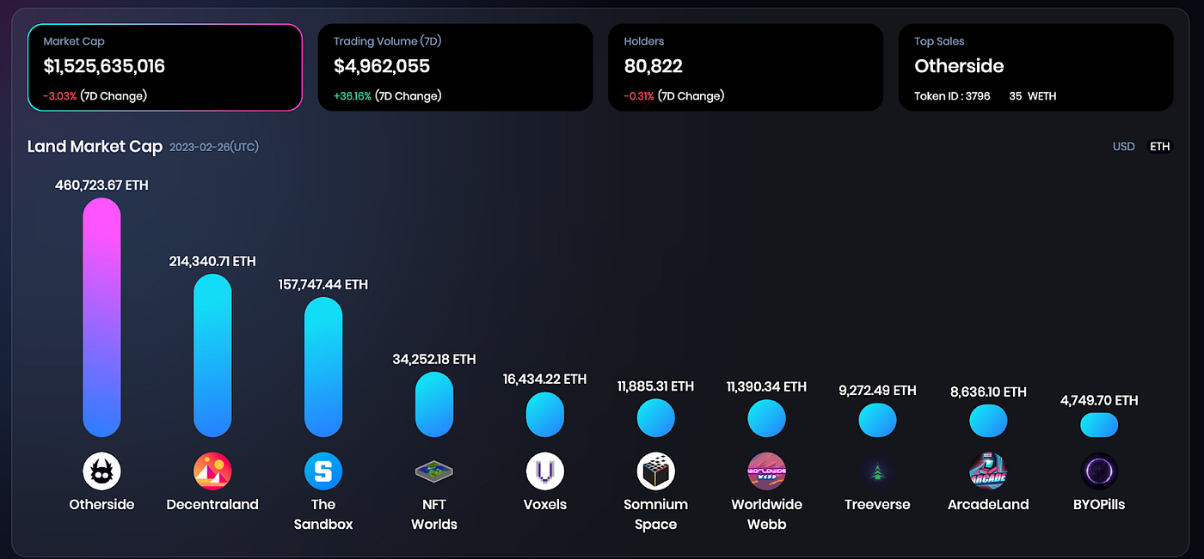Click the $1,525,635,016 market cap figure
Viewport: 1204px width, 559px height.
click(x=104, y=66)
